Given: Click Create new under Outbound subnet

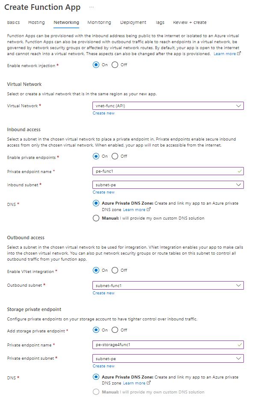Looking at the screenshot, I should (104, 293).
